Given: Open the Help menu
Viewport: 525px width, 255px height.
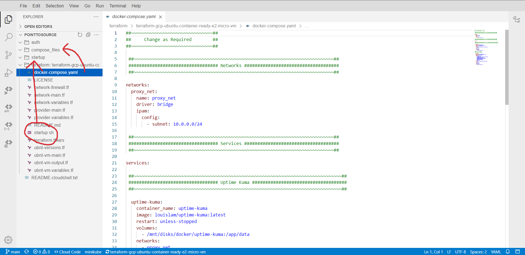Looking at the screenshot, I should [x=136, y=6].
